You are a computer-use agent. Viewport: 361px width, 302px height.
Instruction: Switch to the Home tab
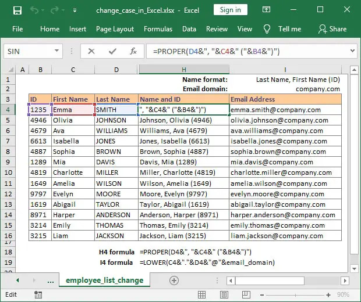coord(49,29)
